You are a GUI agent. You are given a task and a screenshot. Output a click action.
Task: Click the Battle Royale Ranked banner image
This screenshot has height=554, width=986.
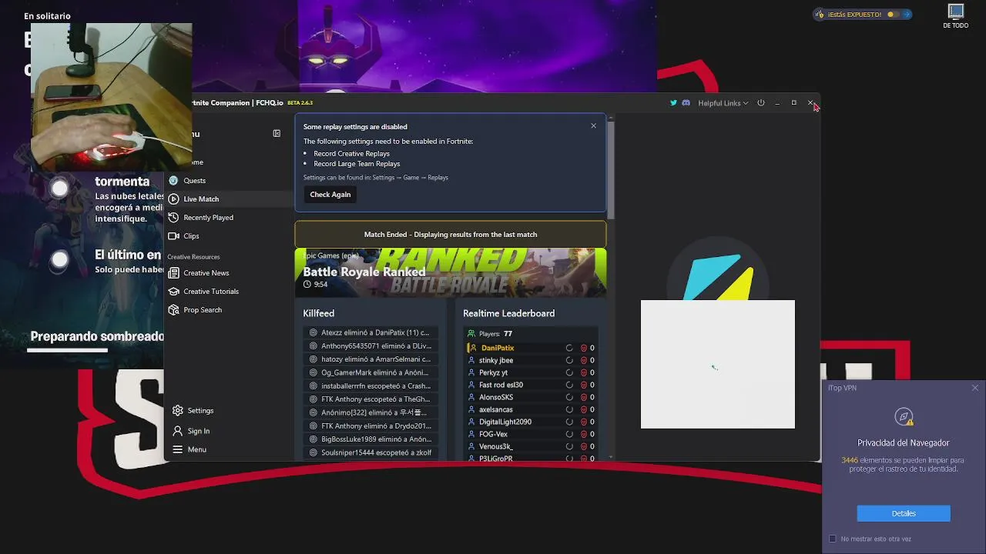[451, 272]
